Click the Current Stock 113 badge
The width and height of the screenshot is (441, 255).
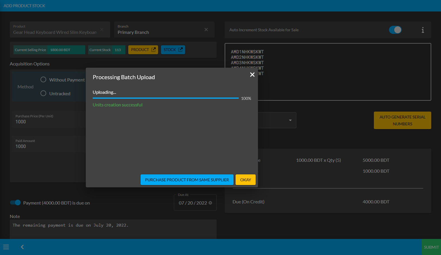(x=106, y=50)
